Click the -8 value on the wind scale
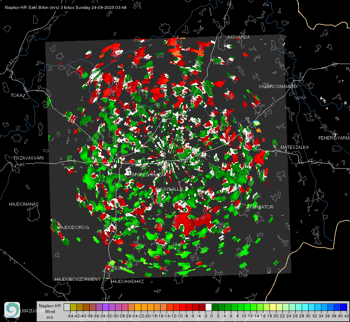 186,316
